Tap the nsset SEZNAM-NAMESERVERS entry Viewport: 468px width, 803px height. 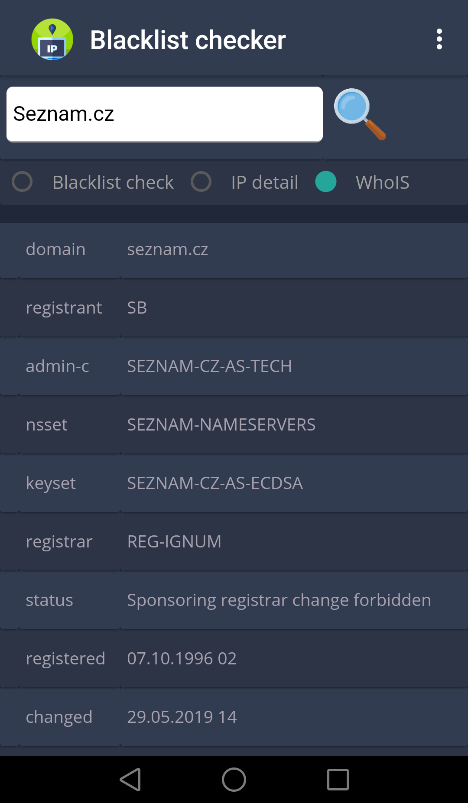(221, 425)
